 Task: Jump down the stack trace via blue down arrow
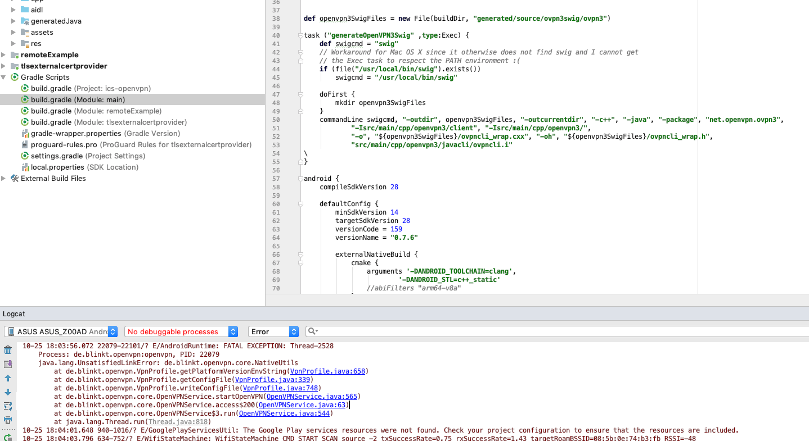[x=7, y=393]
